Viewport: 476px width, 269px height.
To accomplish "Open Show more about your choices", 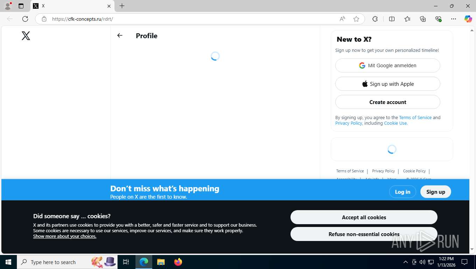I will pyautogui.click(x=65, y=236).
